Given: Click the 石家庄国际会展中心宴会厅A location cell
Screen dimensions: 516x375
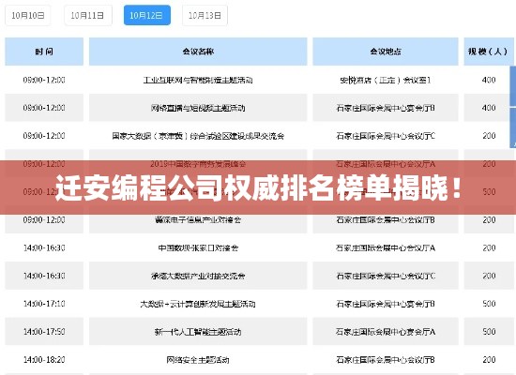Looking at the screenshot, I should (x=386, y=332).
